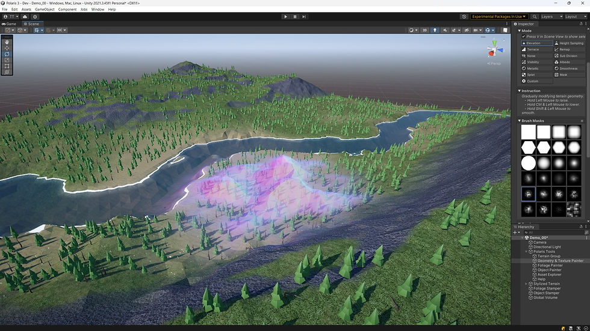The height and width of the screenshot is (331, 590).
Task: Select Elevation paint mode
Action: pos(537,43)
